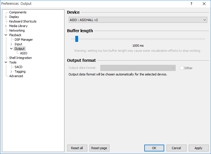Screen dimensions: 211x154
Task: Click the 1000 ms buffer value text
Action: pyautogui.click(x=138, y=46)
